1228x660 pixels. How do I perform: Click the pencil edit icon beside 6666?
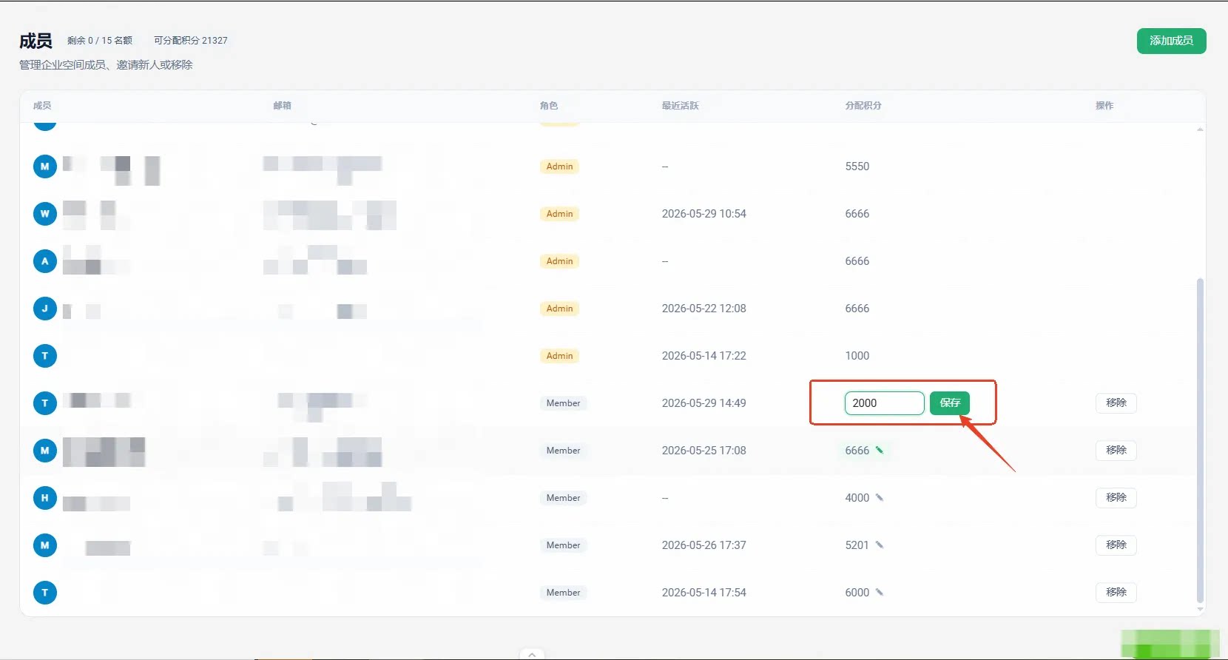point(880,450)
